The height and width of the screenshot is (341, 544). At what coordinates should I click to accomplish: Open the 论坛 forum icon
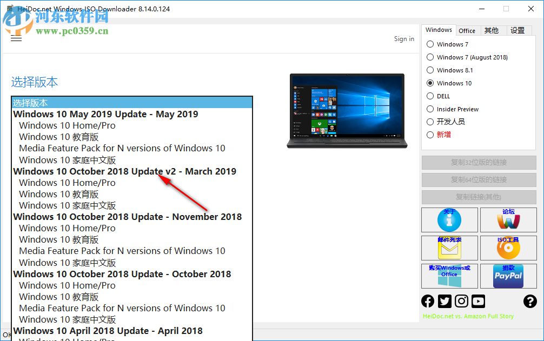(x=508, y=220)
